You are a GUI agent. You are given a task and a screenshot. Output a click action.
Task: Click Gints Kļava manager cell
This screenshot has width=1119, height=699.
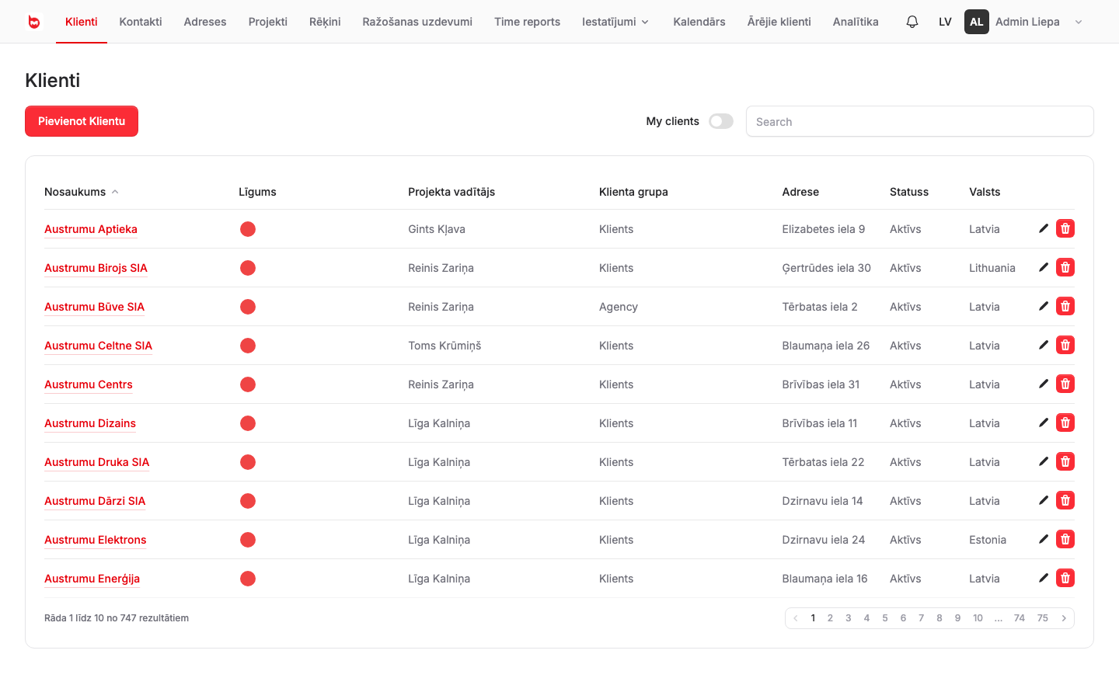pos(437,229)
